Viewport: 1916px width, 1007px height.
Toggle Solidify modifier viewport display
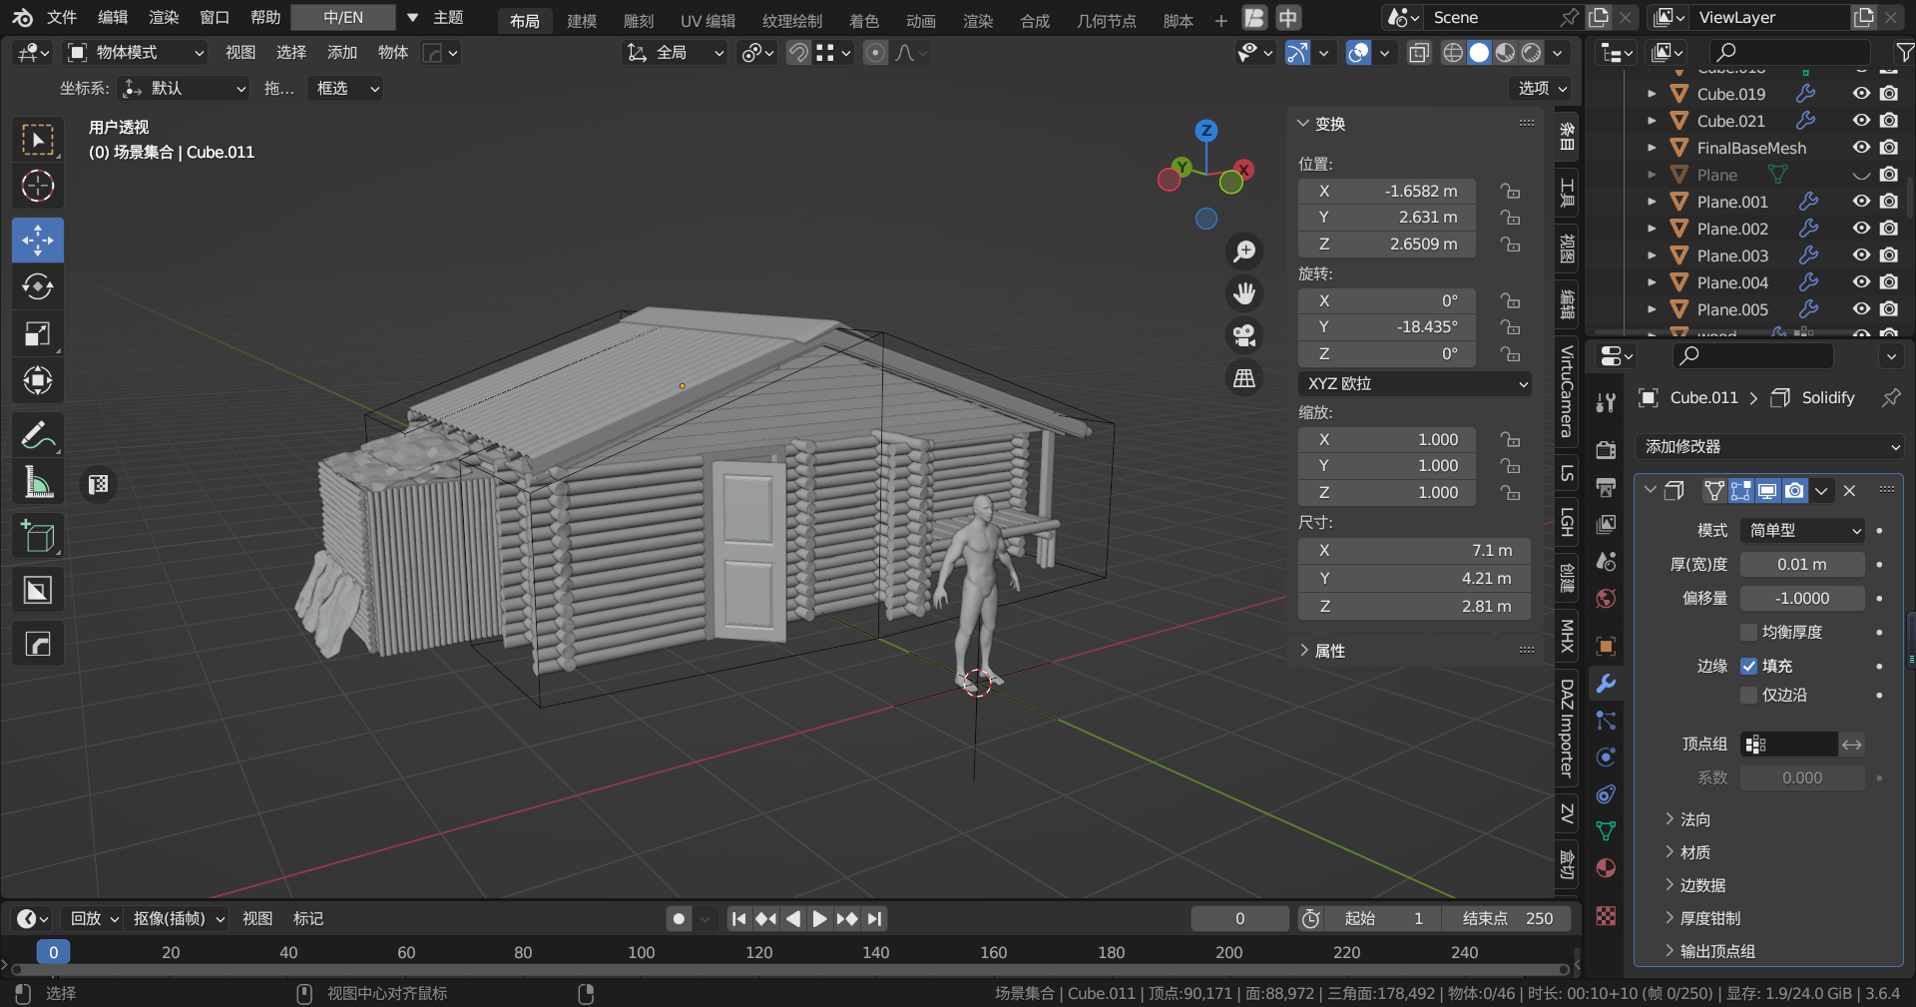point(1767,490)
